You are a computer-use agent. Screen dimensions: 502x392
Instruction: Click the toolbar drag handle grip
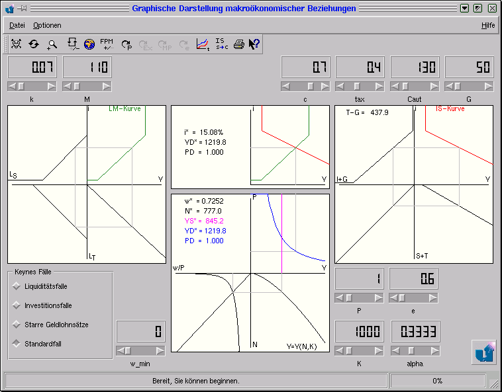pos(5,44)
